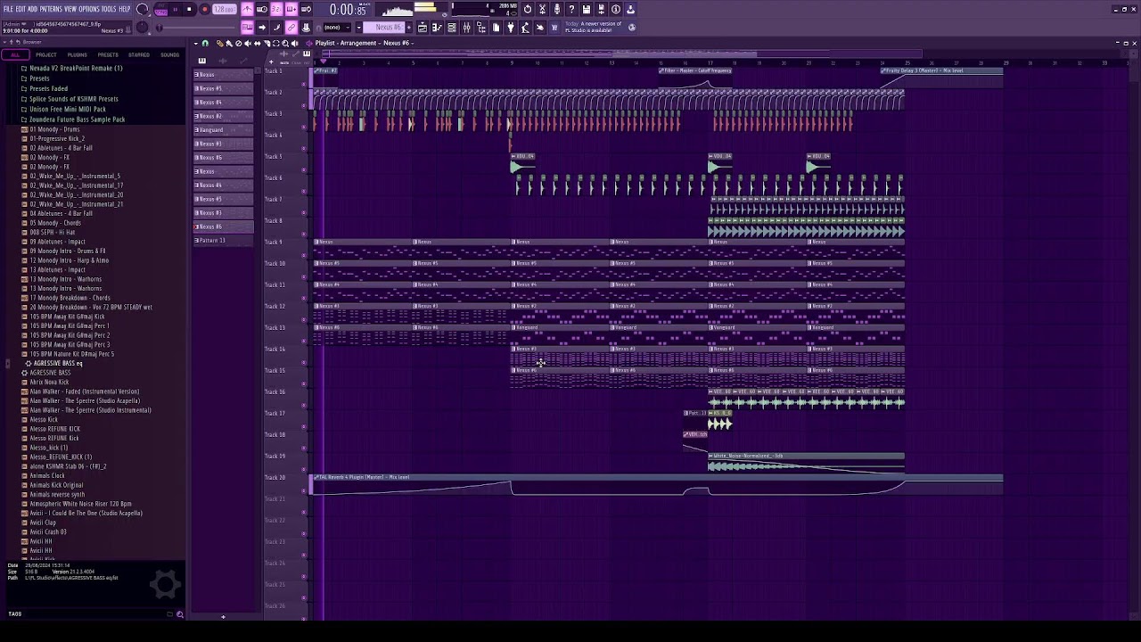
Task: Expand Presets folder in browser
Action: tap(39, 78)
